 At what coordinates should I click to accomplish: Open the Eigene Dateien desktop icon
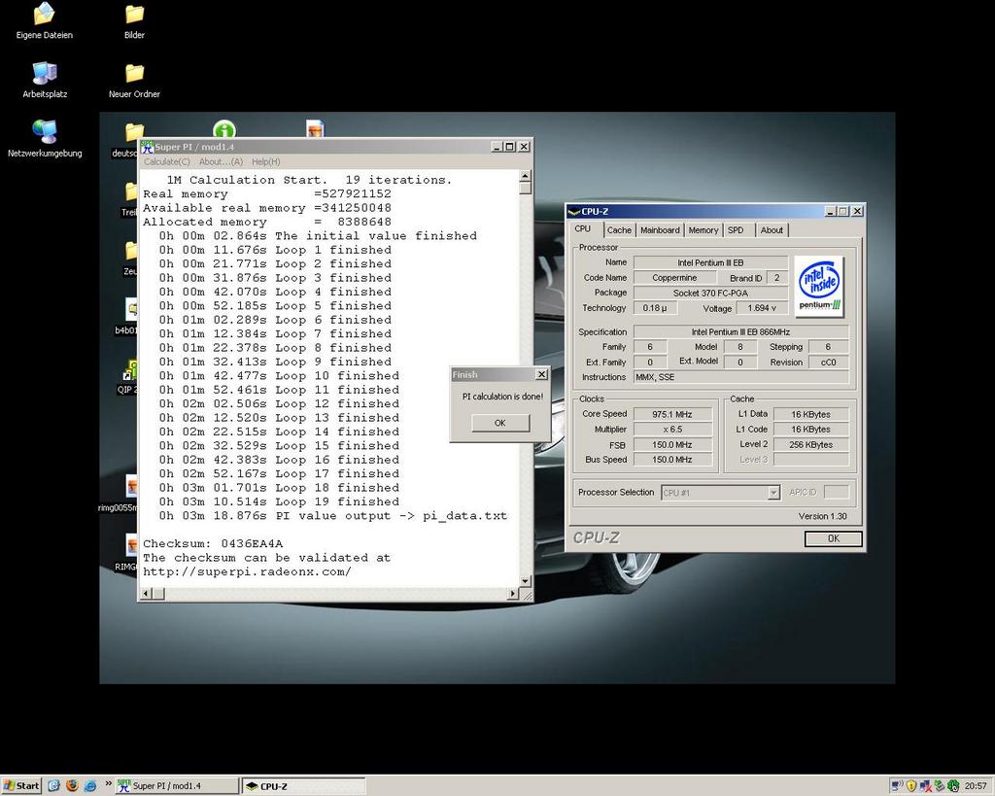[44, 21]
